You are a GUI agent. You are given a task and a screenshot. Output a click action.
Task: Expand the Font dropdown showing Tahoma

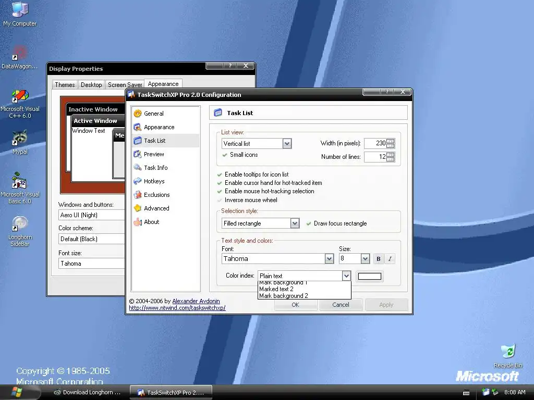(329, 259)
